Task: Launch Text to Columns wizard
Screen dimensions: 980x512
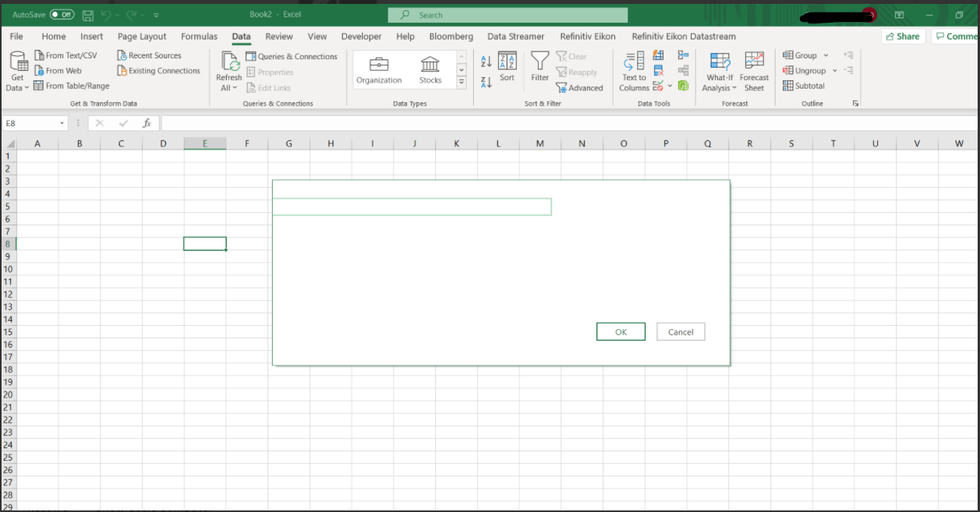Action: pos(634,72)
